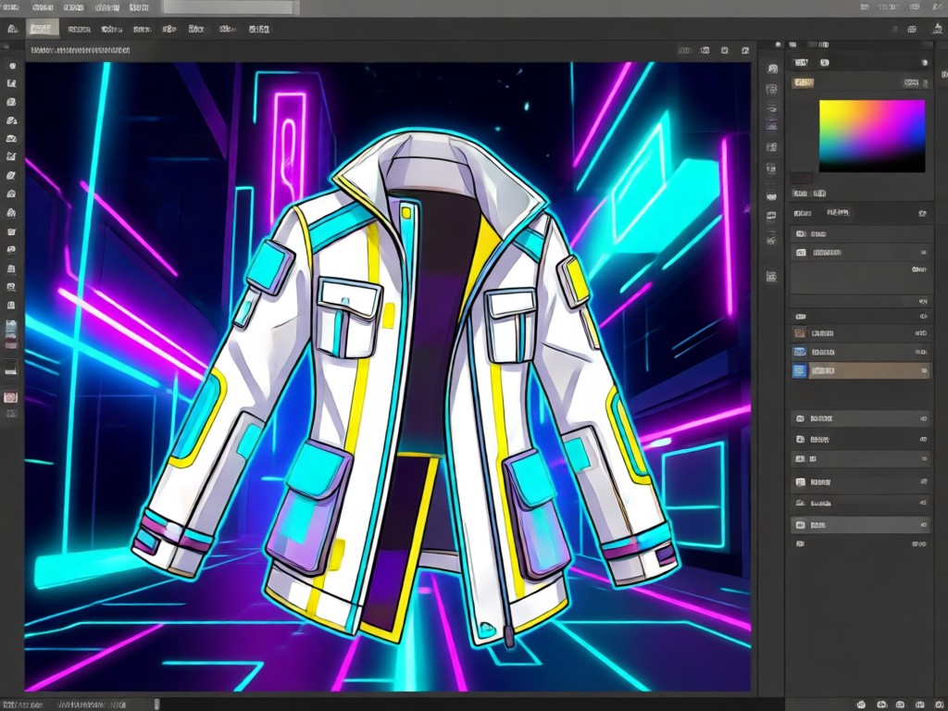The height and width of the screenshot is (711, 948).
Task: Click the dark color swatch beside the spectrum
Action: pos(802,177)
